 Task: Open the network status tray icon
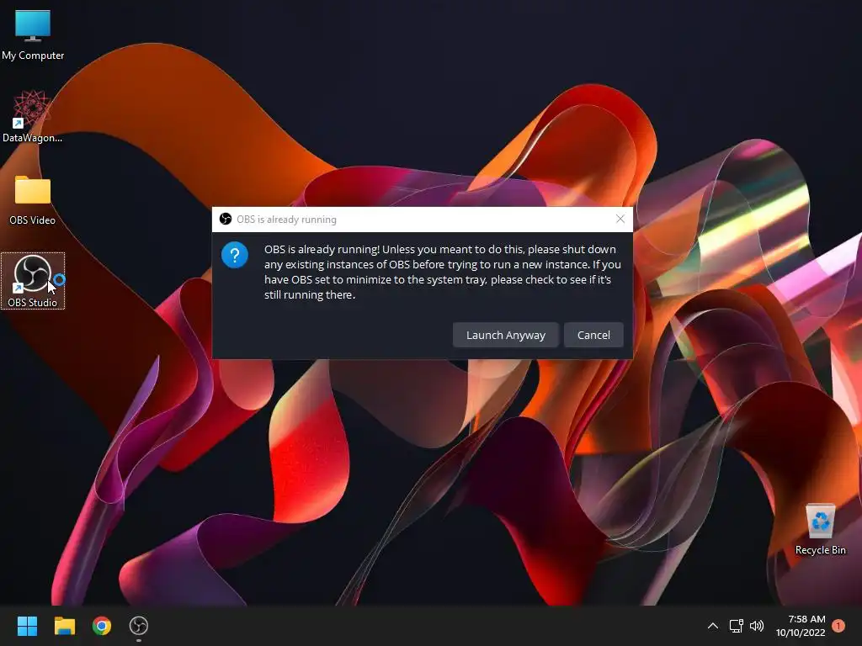coord(736,626)
